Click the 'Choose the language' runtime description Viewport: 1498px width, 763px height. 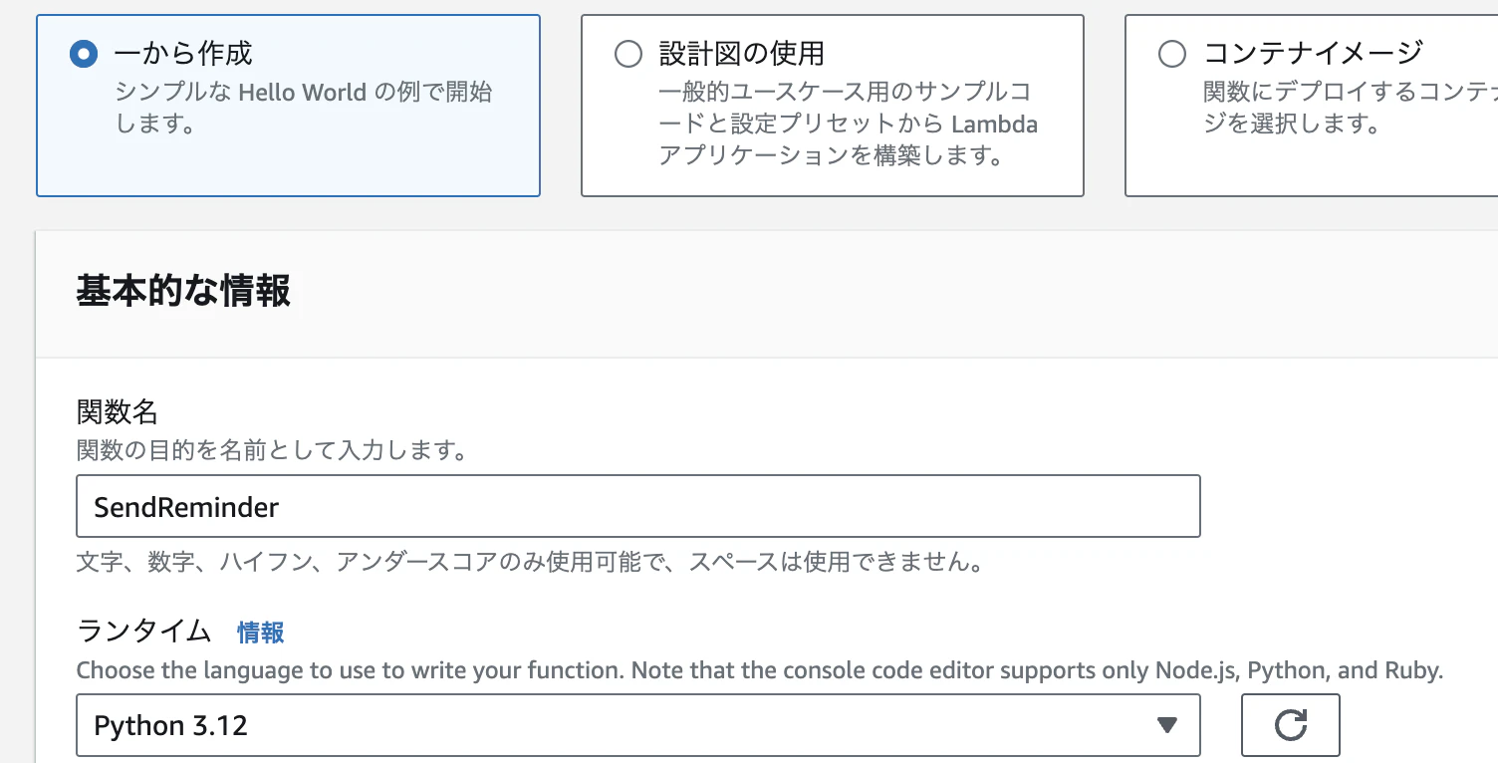click(760, 670)
